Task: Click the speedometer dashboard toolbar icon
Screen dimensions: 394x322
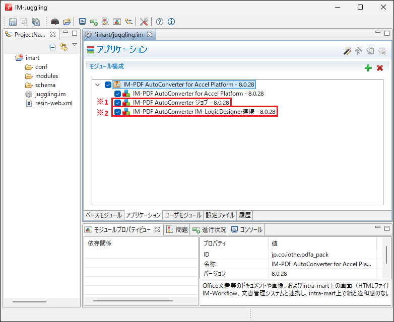Action: click(x=55, y=22)
